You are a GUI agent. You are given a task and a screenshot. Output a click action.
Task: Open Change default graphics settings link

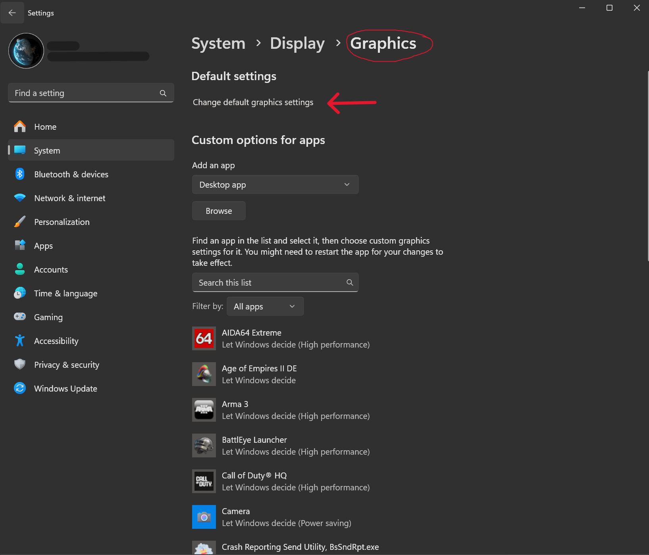[253, 102]
